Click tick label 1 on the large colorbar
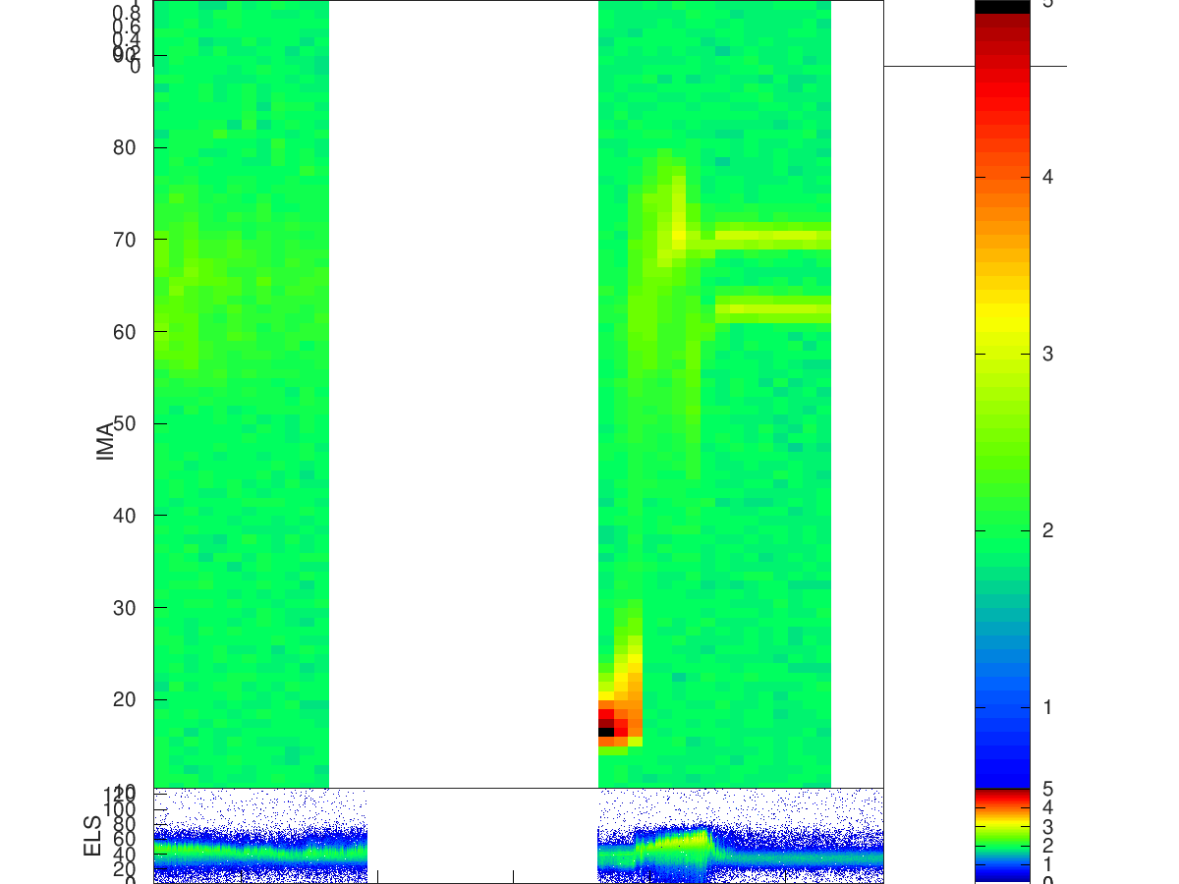 click(1047, 707)
